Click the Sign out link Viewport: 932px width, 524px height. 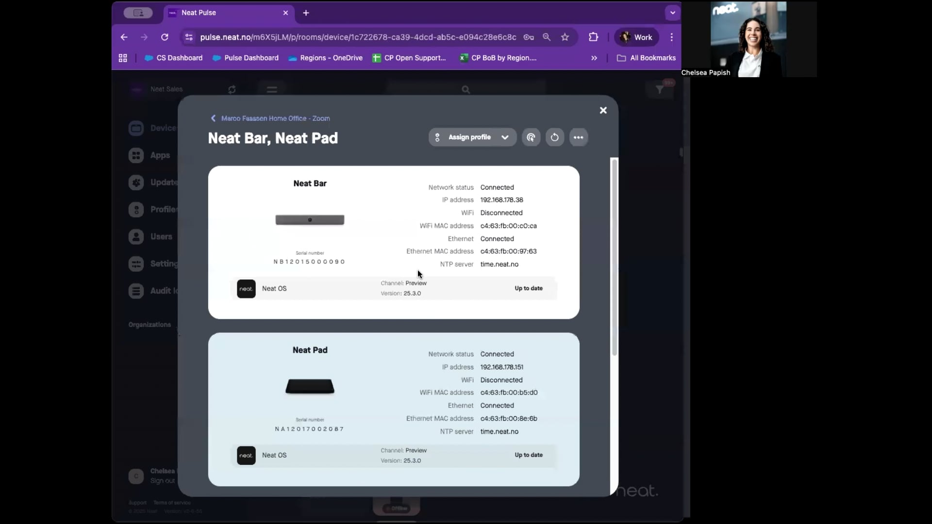[163, 481]
